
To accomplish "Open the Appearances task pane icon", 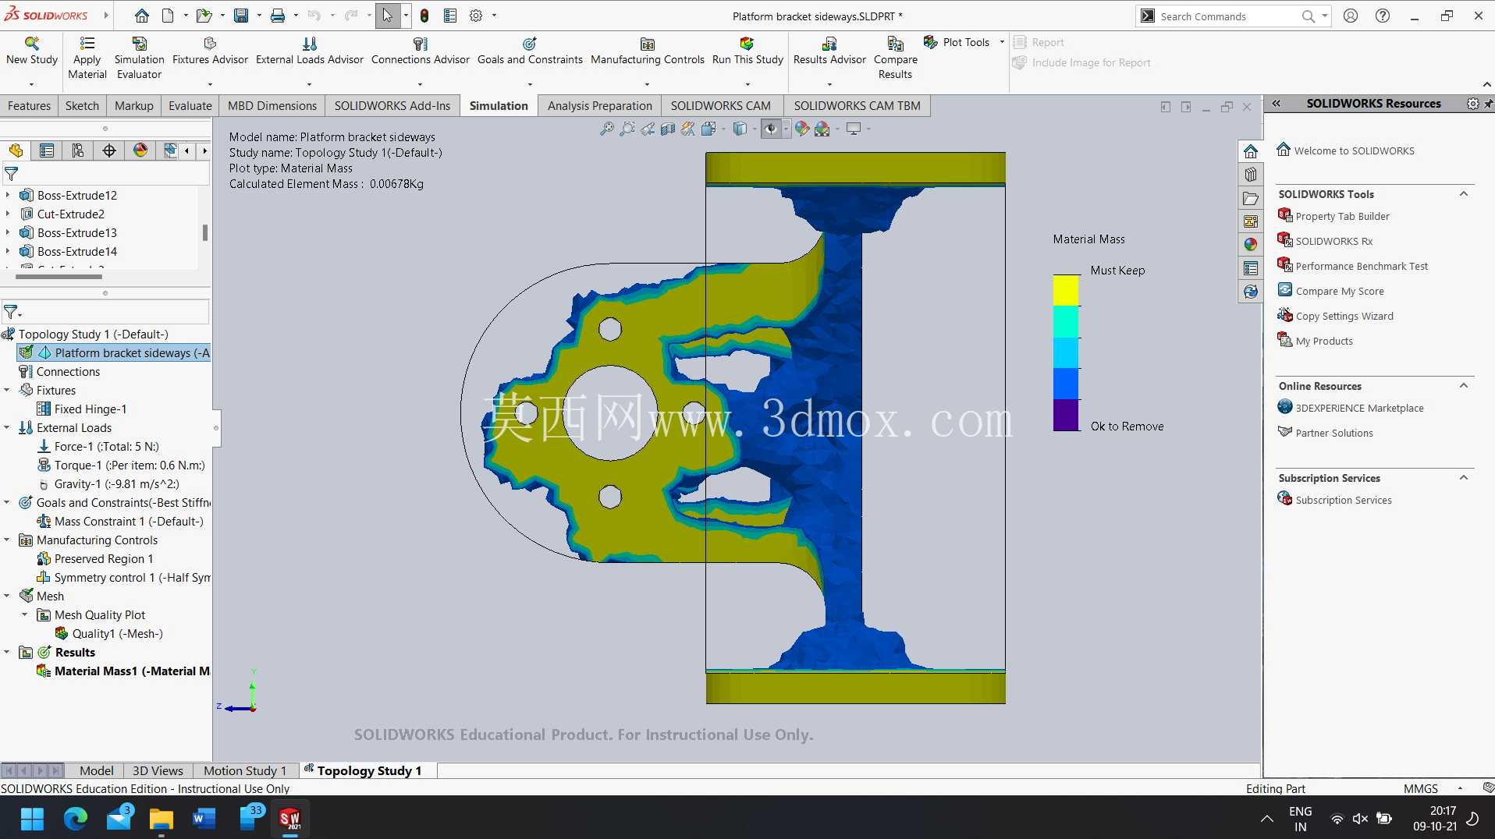I will coord(1251,245).
